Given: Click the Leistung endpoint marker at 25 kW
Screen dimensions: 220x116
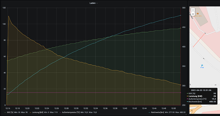Looking at the screenshot, I should pos(180,85).
